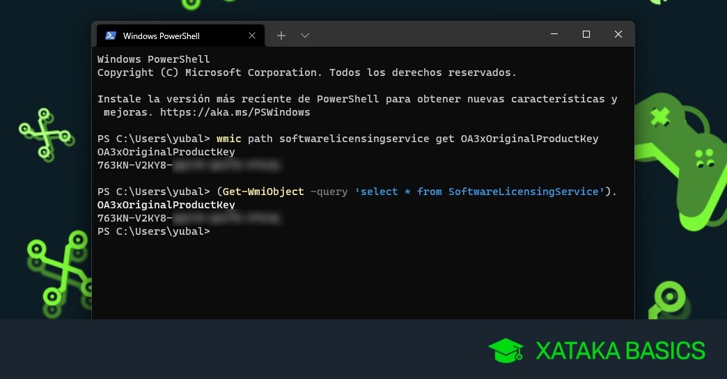The height and width of the screenshot is (379, 727).
Task: Click the Microsoft Corporation copyright line
Action: coord(306,72)
